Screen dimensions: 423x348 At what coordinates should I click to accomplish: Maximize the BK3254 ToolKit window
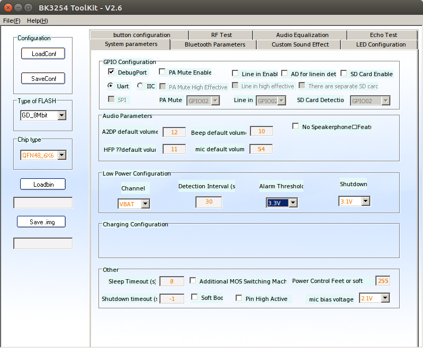coord(28,7)
